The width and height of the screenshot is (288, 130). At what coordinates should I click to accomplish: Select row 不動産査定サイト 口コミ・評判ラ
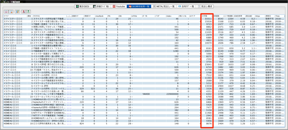click(x=144, y=51)
